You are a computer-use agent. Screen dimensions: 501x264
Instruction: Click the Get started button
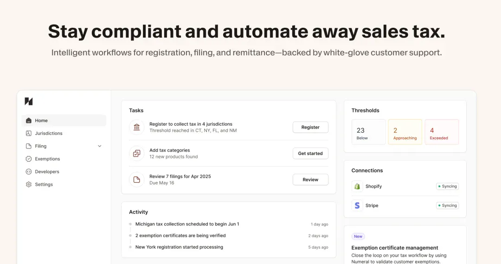(310, 154)
